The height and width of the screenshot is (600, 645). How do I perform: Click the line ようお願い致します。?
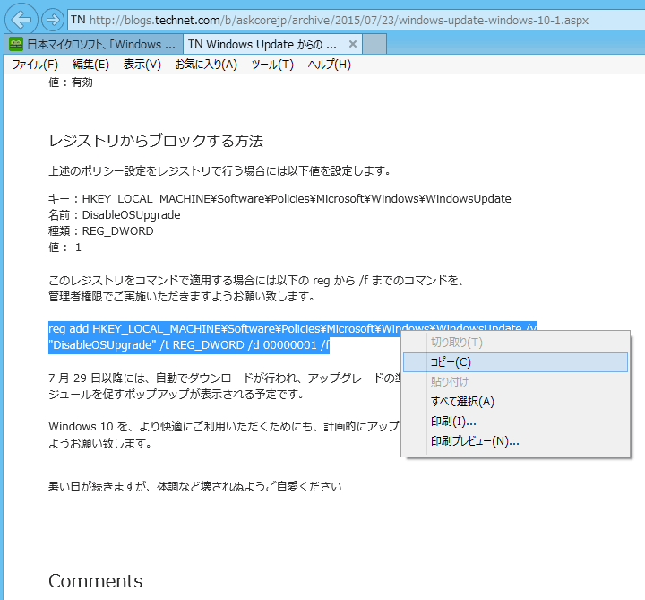[100, 444]
